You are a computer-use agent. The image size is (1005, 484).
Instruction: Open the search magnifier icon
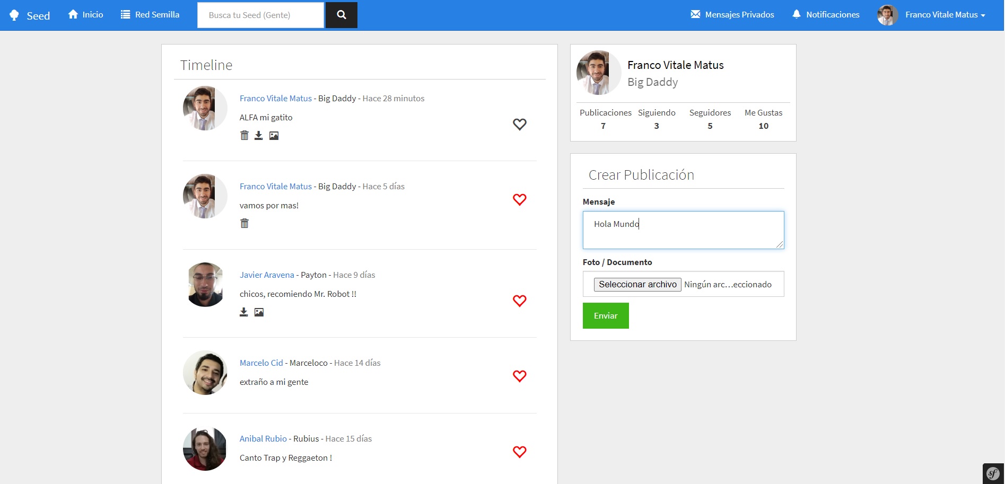(x=341, y=15)
